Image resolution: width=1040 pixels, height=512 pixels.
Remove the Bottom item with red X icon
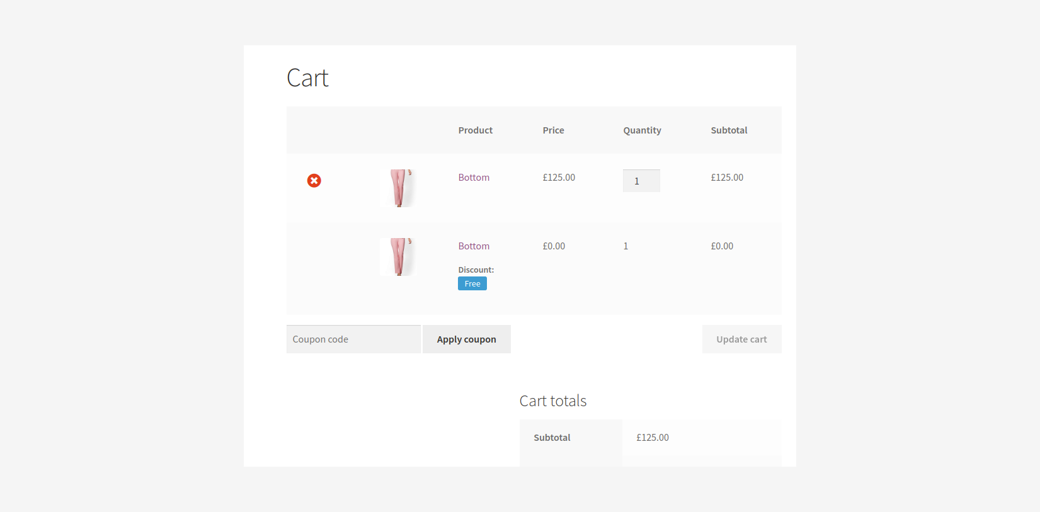pyautogui.click(x=314, y=181)
